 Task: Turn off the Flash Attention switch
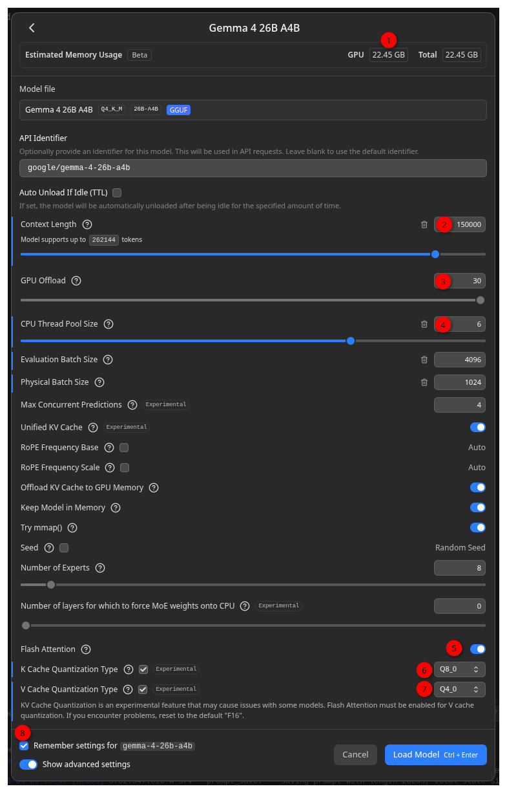point(478,649)
